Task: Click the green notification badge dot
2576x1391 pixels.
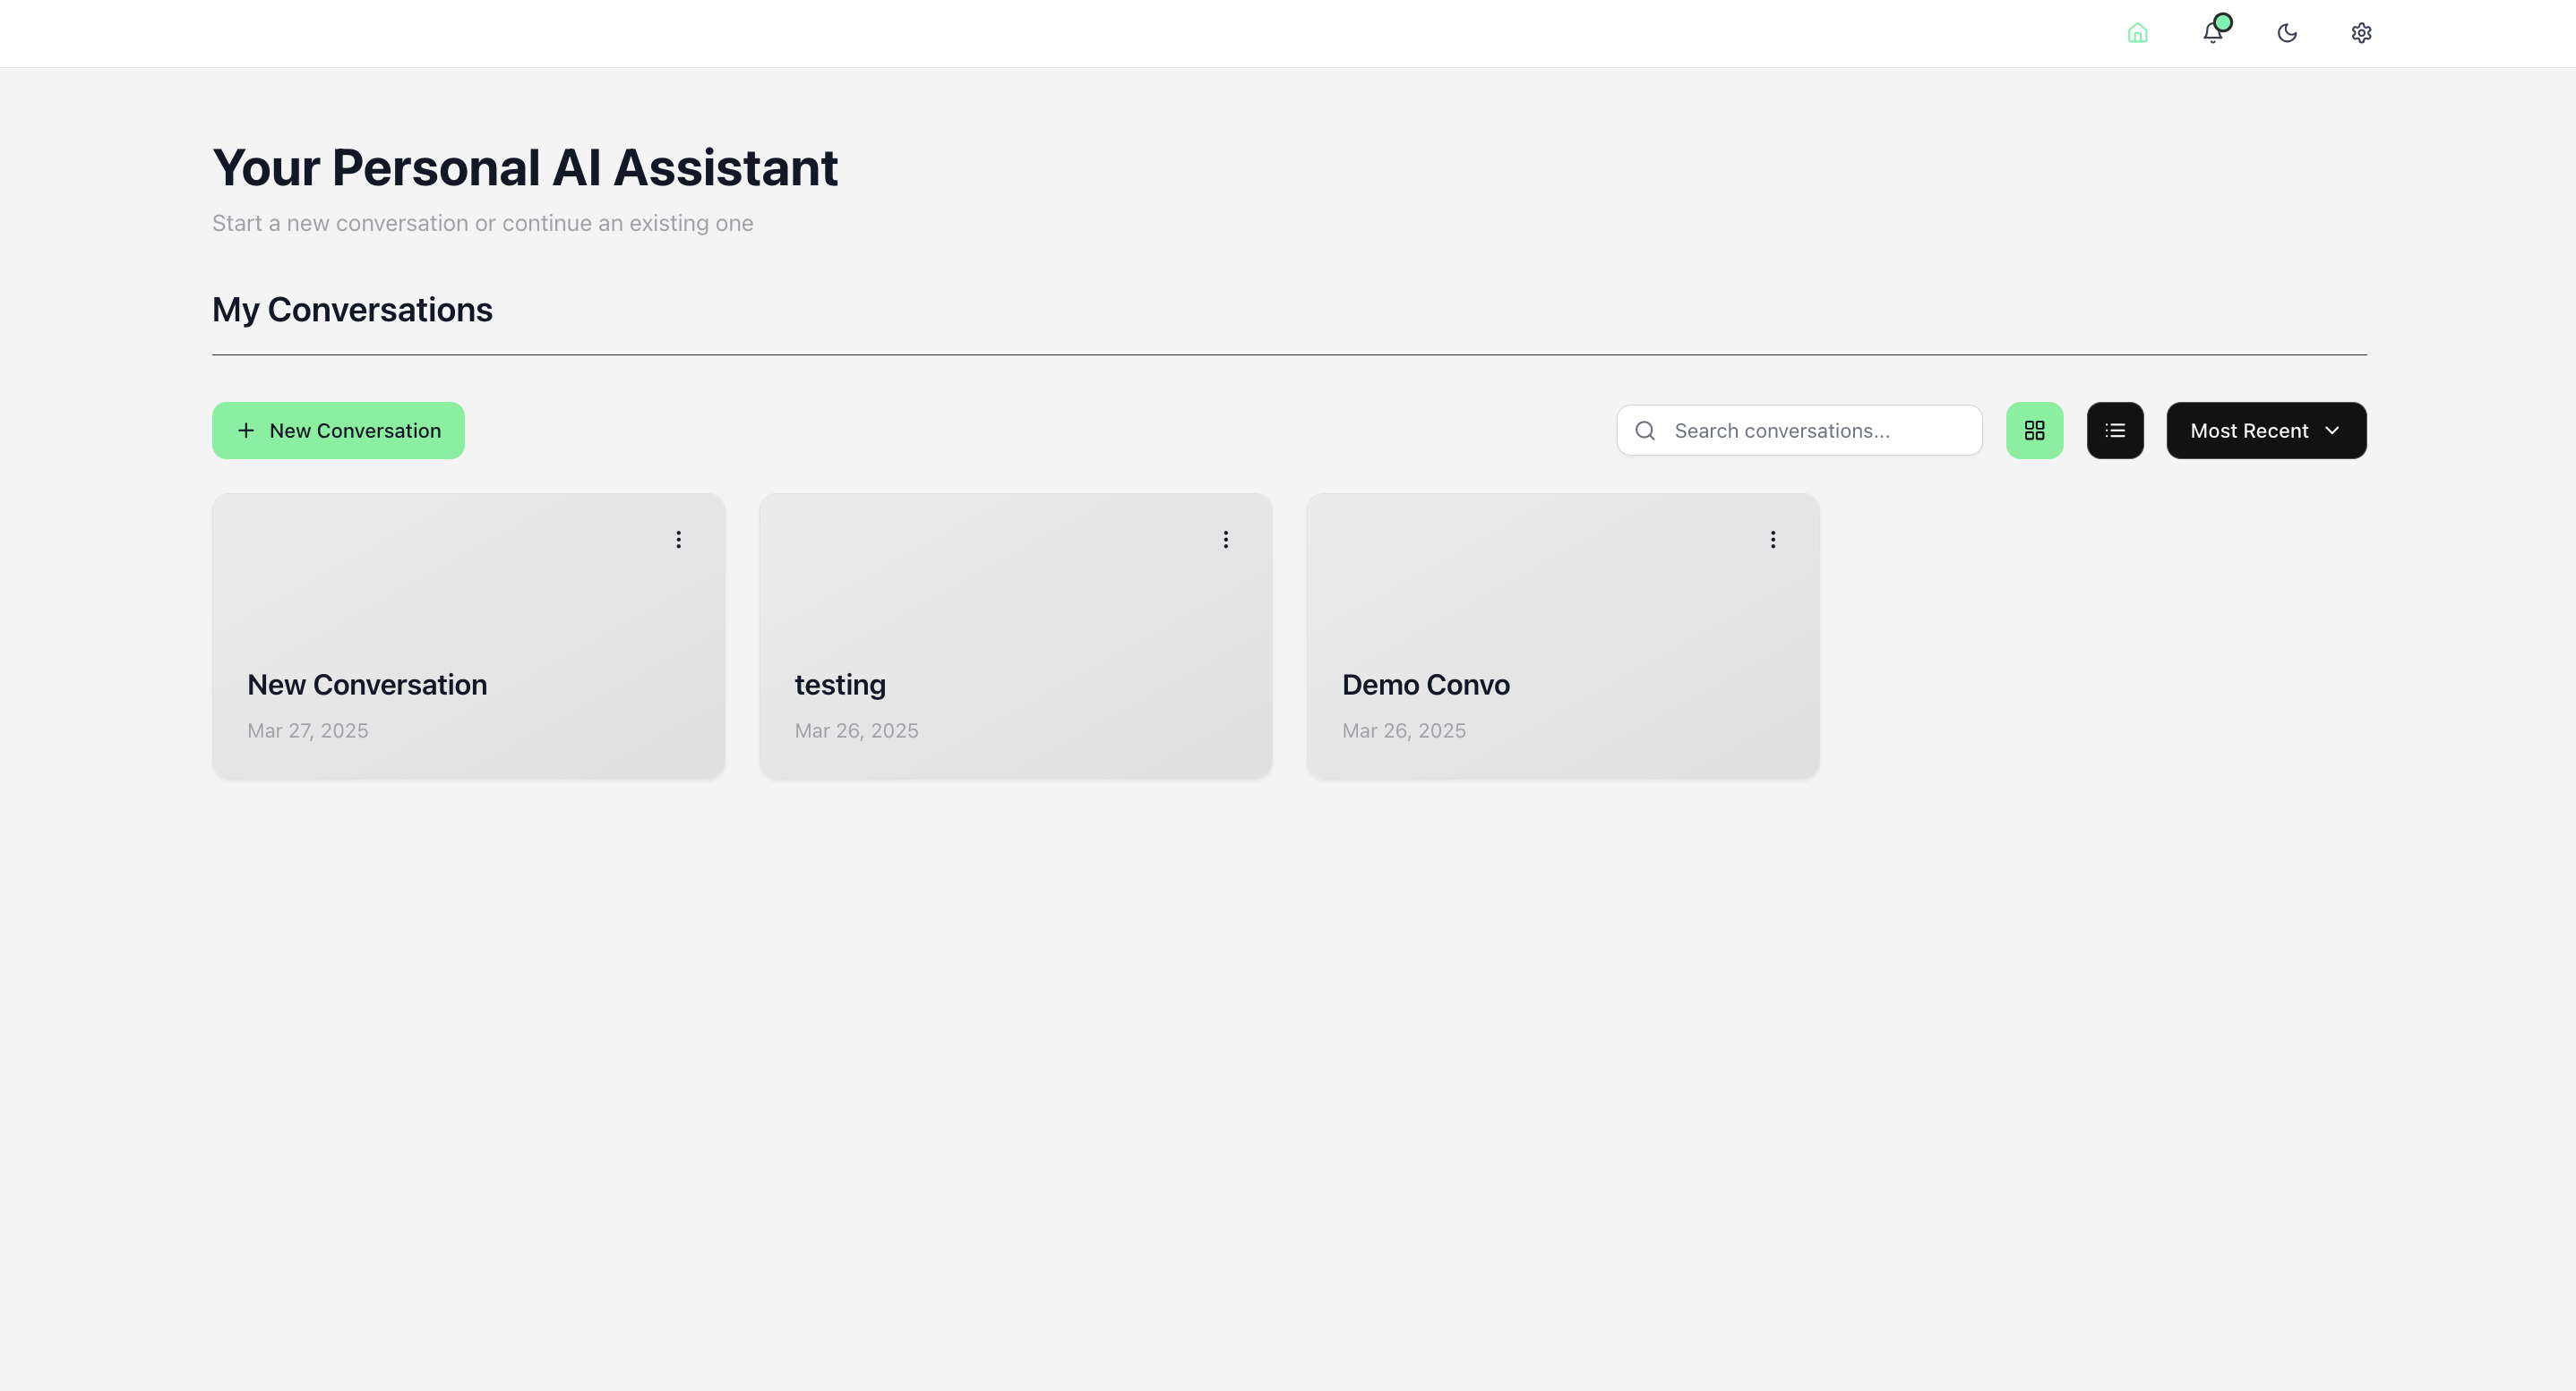Action: (x=2223, y=22)
